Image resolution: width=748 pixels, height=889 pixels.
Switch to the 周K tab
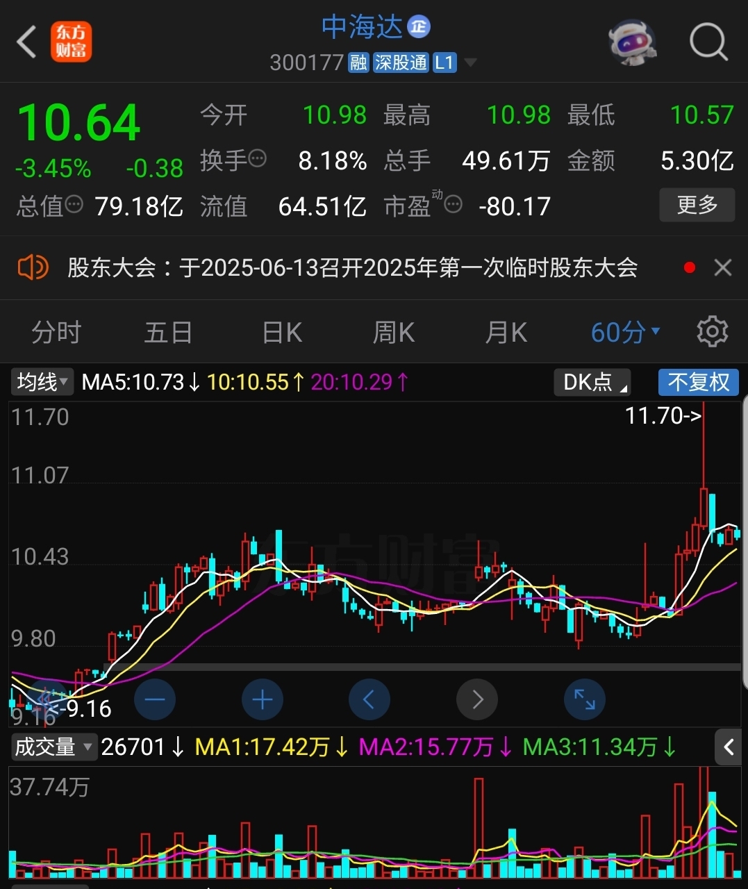coord(394,333)
